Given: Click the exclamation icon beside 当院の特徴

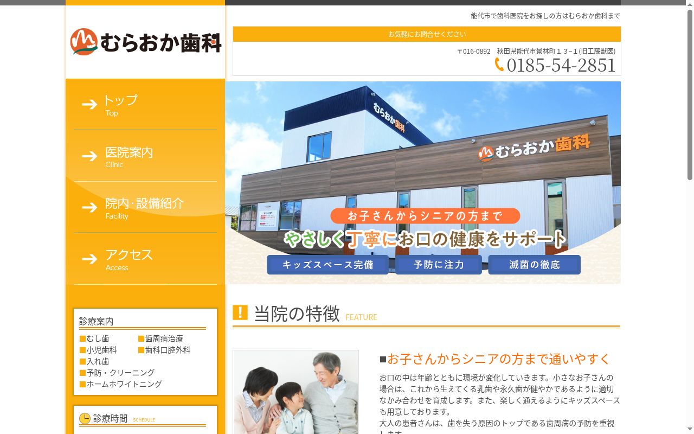Looking at the screenshot, I should coord(240,312).
